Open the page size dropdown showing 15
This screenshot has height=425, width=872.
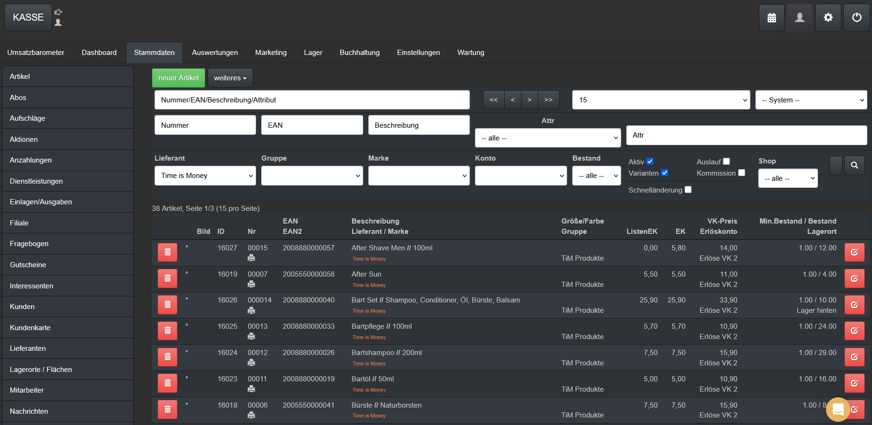tap(661, 100)
